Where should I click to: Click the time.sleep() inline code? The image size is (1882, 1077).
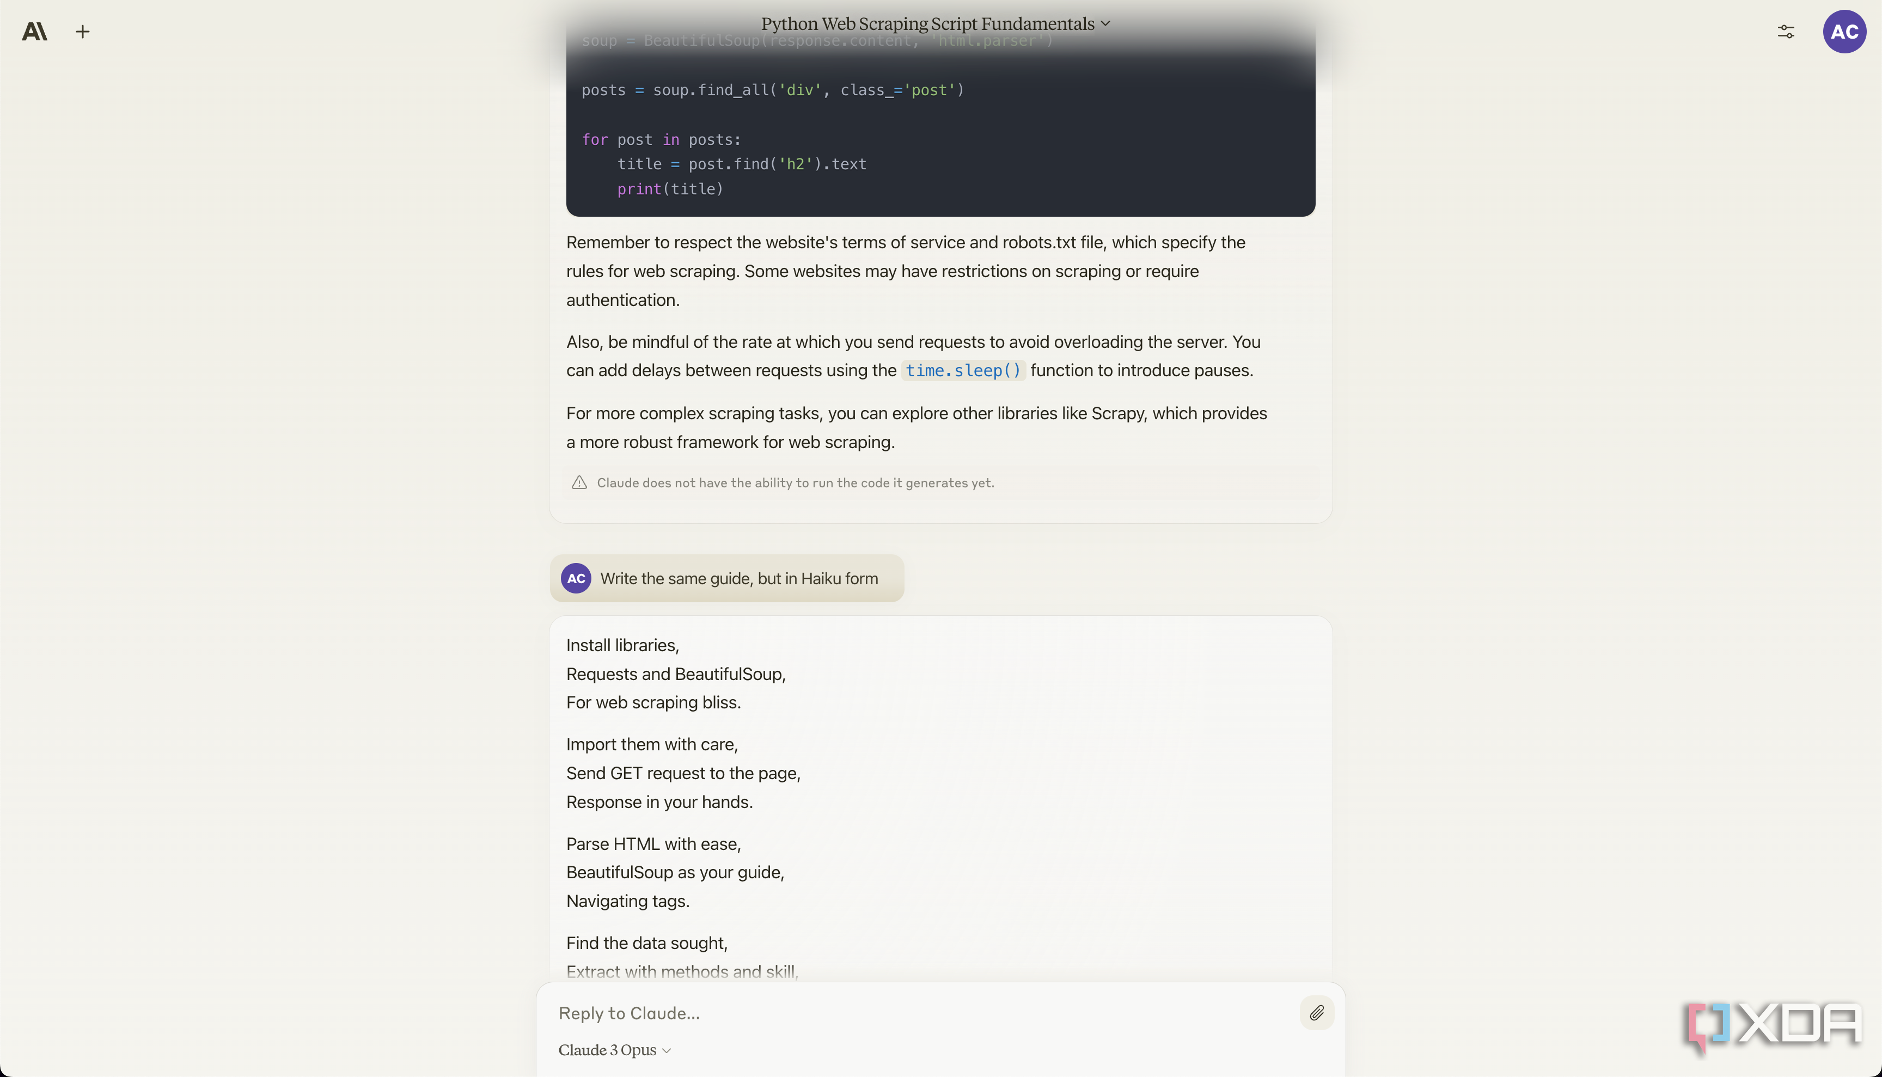pyautogui.click(x=963, y=371)
